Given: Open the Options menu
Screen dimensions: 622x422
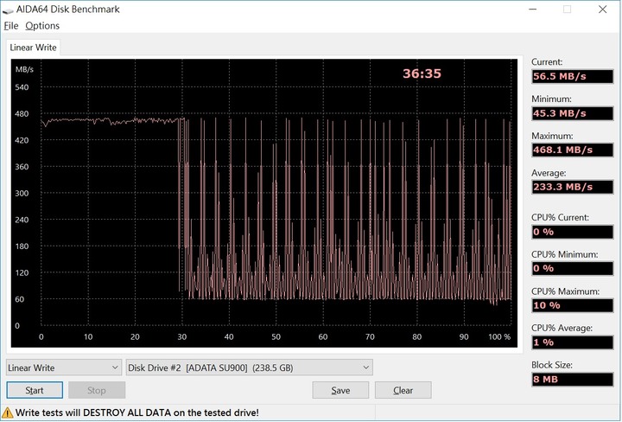Looking at the screenshot, I should tap(42, 26).
